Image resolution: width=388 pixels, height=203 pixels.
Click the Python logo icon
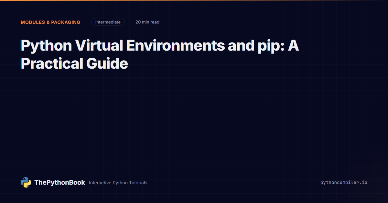pos(26,182)
